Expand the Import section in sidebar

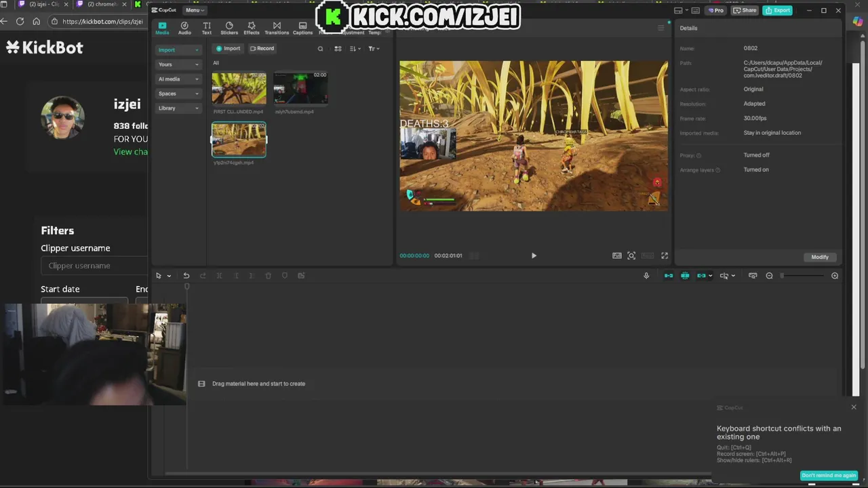click(x=178, y=49)
